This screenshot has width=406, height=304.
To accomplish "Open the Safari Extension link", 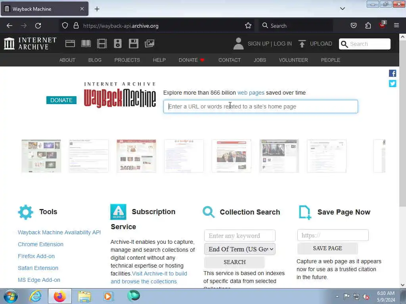I will click(38, 268).
